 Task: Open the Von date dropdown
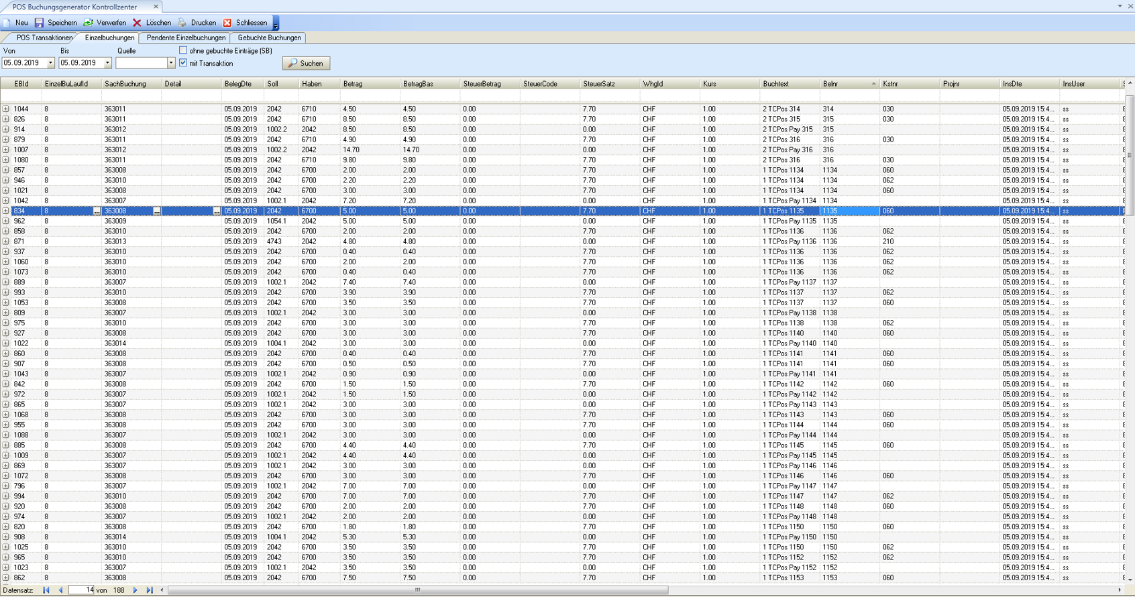[x=50, y=63]
